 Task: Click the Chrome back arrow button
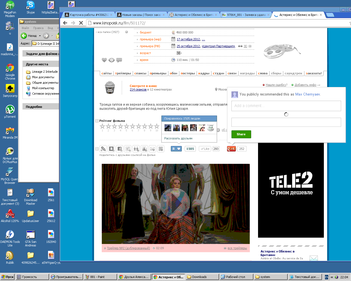pyautogui.click(x=65, y=23)
